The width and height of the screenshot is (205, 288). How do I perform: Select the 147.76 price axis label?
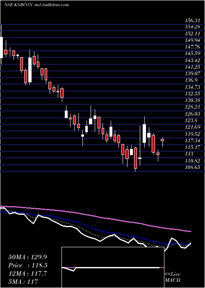tap(192, 47)
